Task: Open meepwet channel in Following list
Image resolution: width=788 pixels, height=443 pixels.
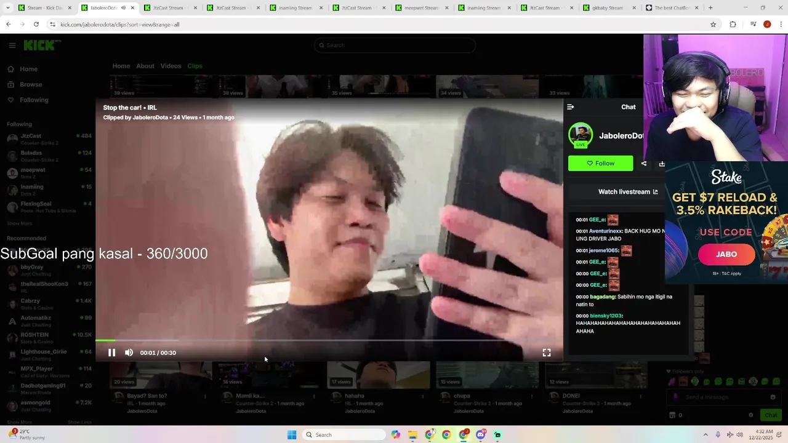Action: click(49, 172)
